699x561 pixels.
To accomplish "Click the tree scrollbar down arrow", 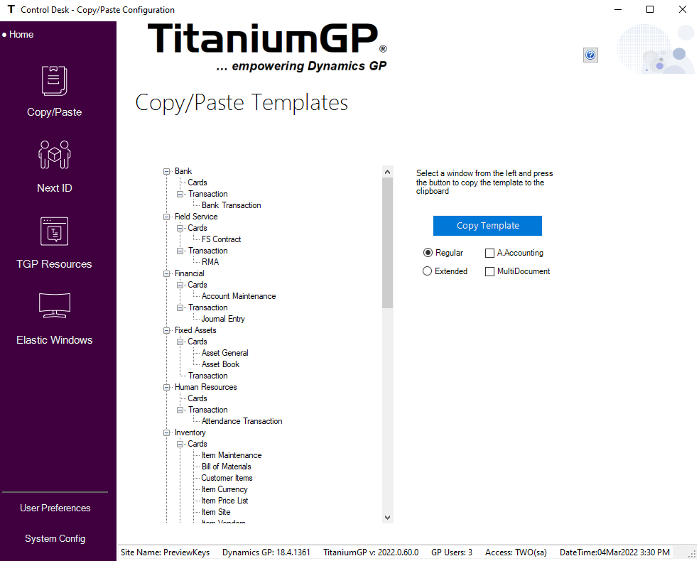I will [387, 518].
